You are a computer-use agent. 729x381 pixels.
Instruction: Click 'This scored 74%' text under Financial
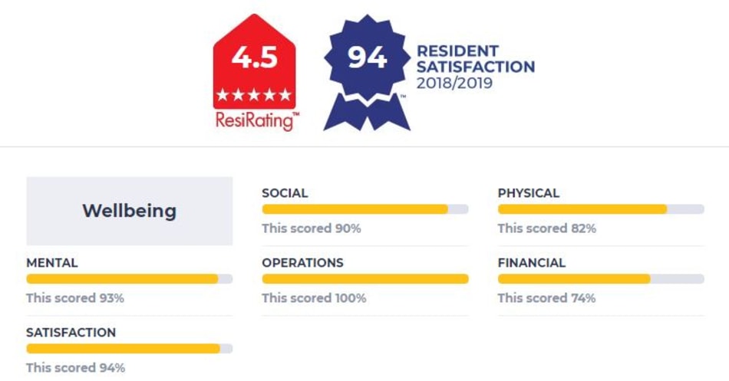coord(546,298)
